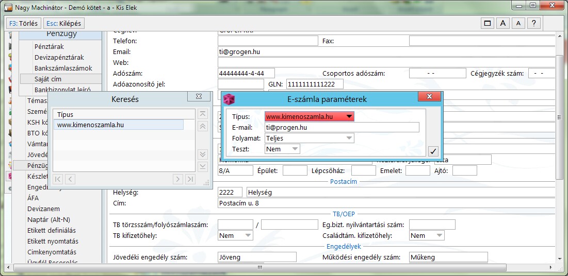
Task: Open Bankszámlaszámok menu item
Action: [x=63, y=68]
